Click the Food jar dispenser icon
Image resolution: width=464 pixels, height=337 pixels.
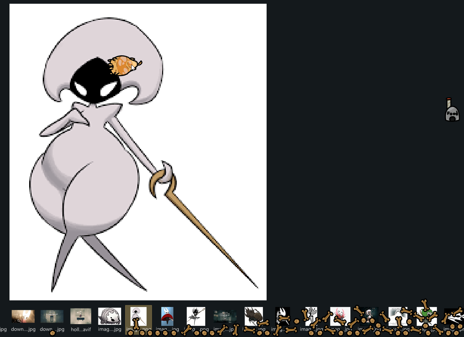[452, 110]
